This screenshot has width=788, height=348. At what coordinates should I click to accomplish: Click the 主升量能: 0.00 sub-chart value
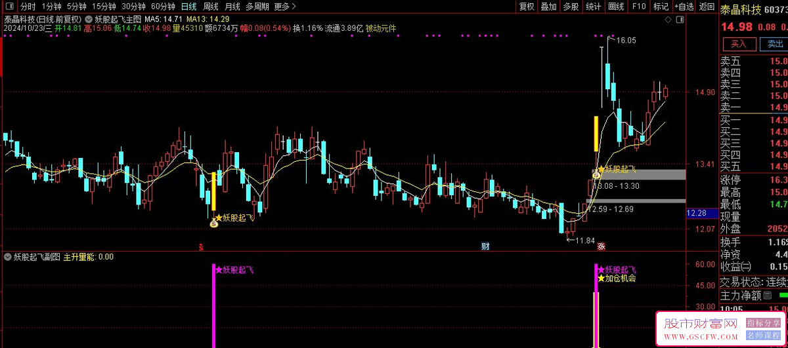(88, 258)
